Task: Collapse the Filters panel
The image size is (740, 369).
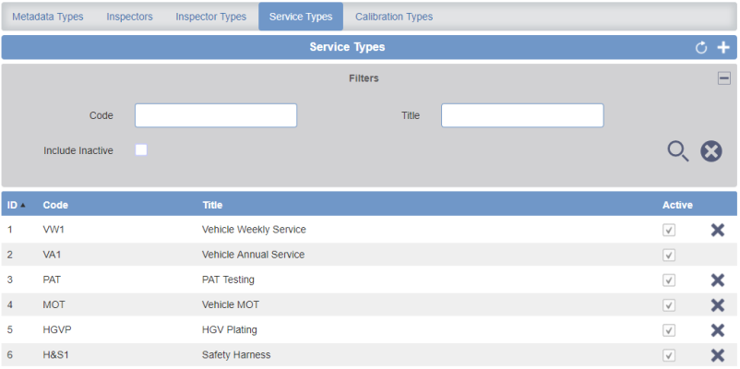Action: point(724,78)
